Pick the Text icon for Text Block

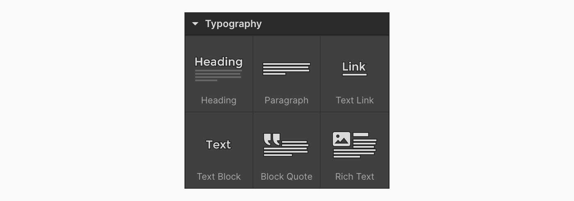tap(219, 144)
